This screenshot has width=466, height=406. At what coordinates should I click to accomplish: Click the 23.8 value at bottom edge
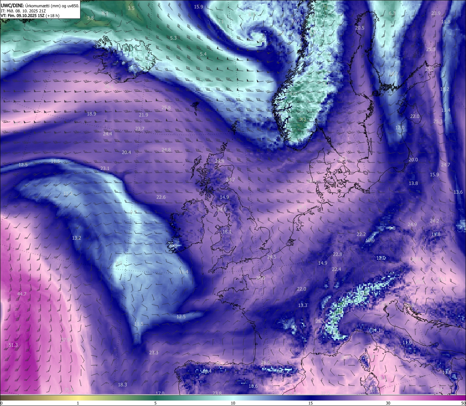point(217,393)
